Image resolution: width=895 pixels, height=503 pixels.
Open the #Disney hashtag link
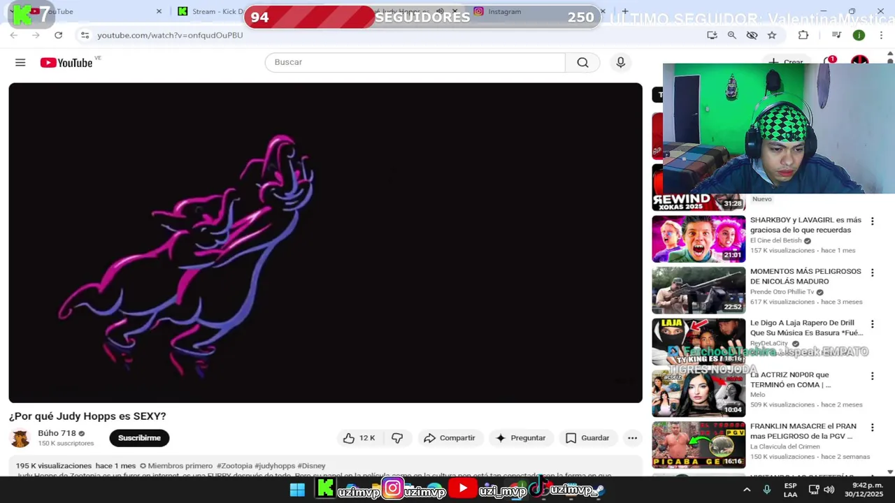pos(311,466)
